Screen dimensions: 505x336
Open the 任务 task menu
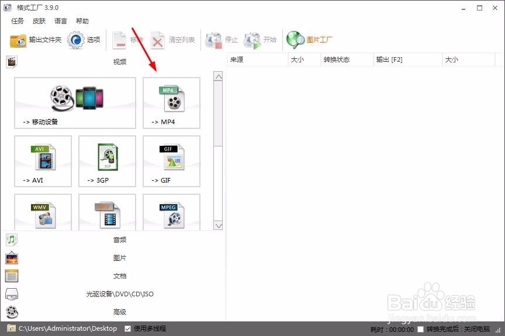17,20
